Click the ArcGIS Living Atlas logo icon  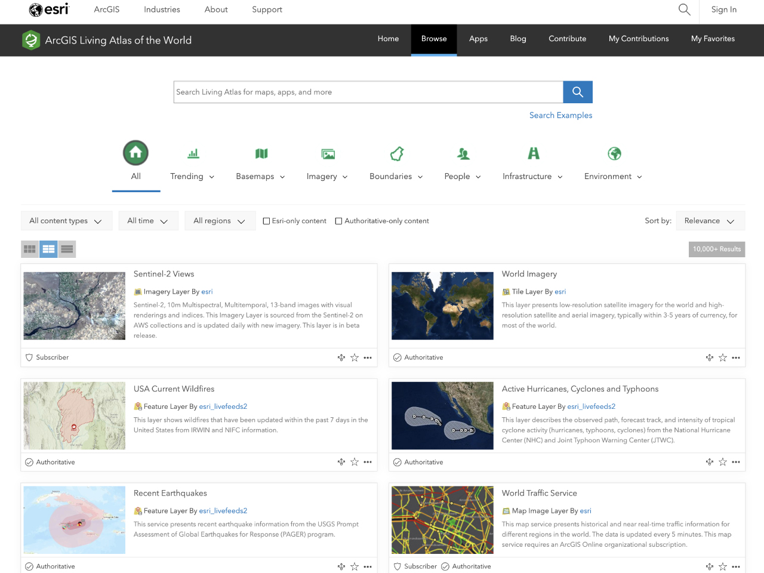31,40
